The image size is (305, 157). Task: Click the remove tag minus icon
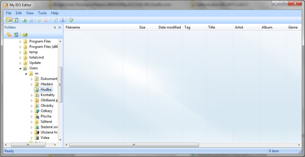coord(46,20)
